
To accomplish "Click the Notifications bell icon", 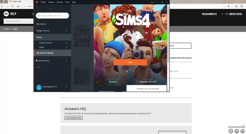I will point(37,61).
